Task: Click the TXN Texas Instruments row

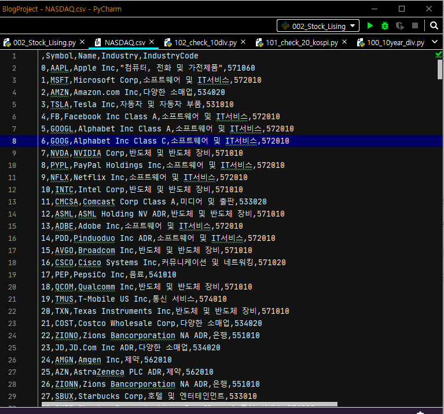Action: pyautogui.click(x=165, y=312)
